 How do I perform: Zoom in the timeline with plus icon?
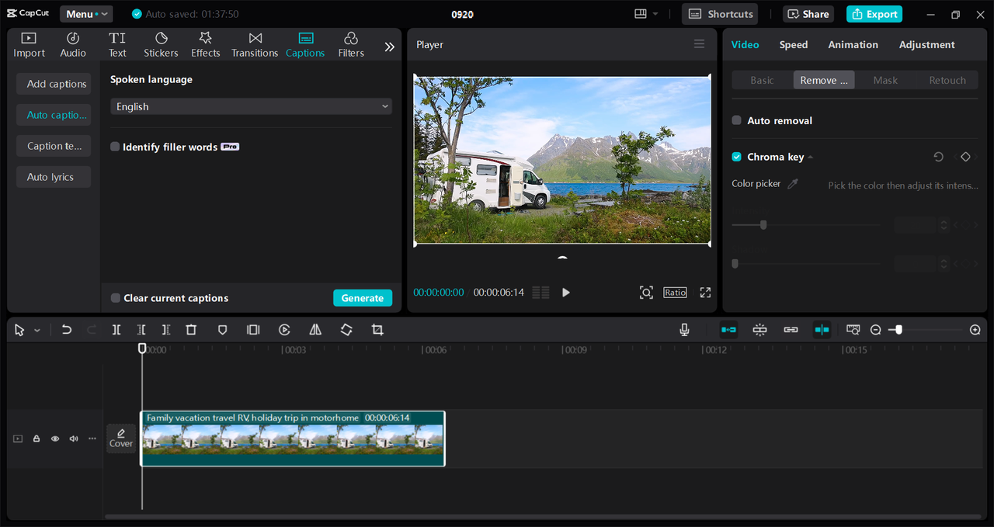click(x=975, y=330)
